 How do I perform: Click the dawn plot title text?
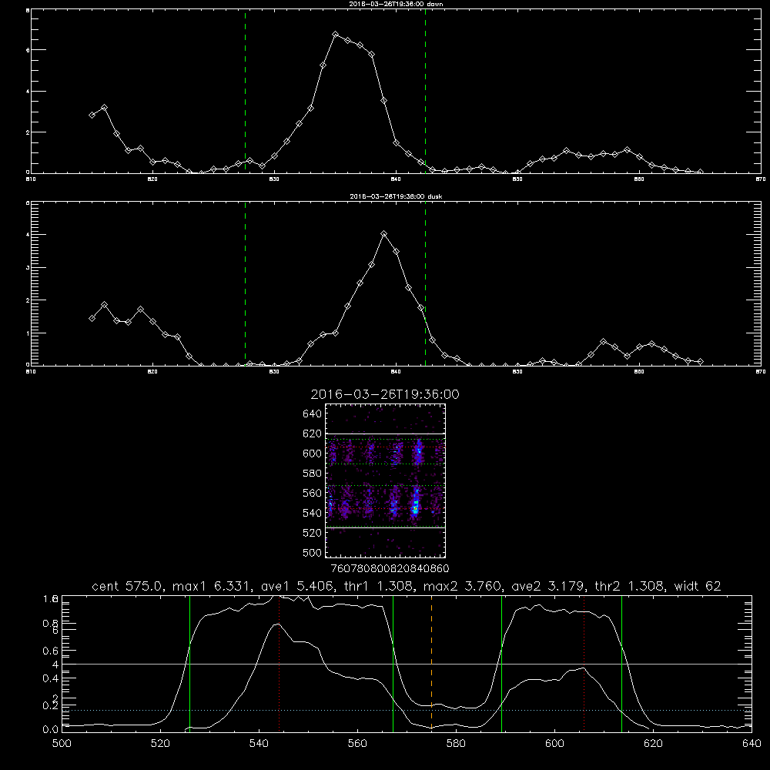tap(396, 4)
